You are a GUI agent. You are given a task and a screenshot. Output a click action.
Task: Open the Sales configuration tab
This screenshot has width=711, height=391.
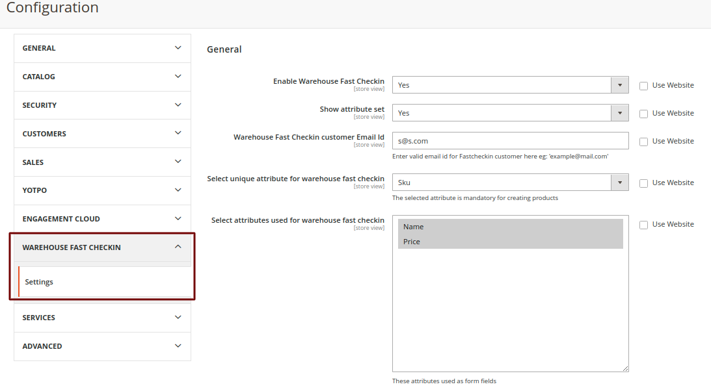pos(102,162)
